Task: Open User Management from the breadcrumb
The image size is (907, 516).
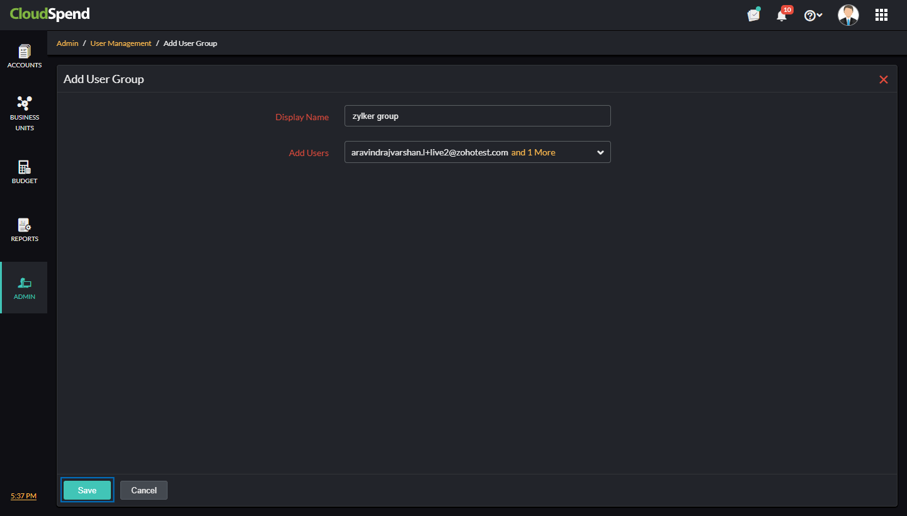Action: point(120,43)
